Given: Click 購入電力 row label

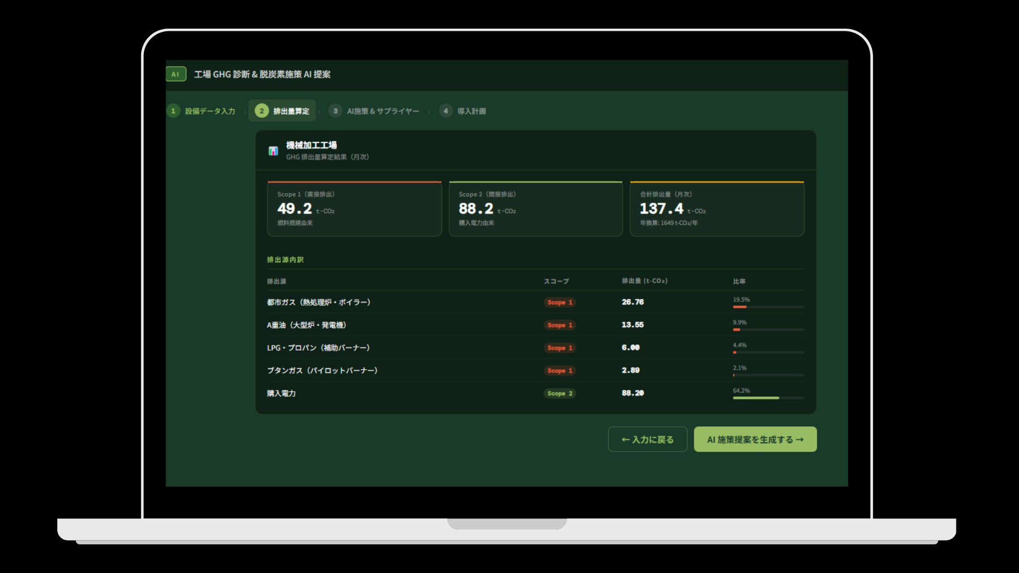Looking at the screenshot, I should (x=281, y=394).
